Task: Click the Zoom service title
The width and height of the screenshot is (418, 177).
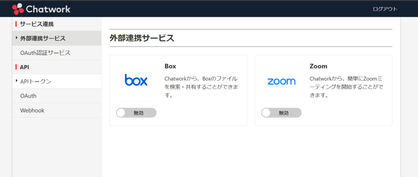Action: (318, 66)
